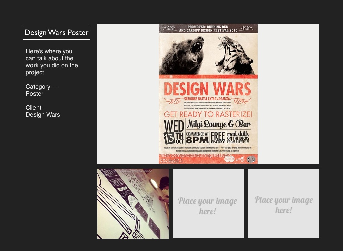343x251 pixels.
Task: Click the COMMENCE AT 8PM block
Action: click(197, 138)
